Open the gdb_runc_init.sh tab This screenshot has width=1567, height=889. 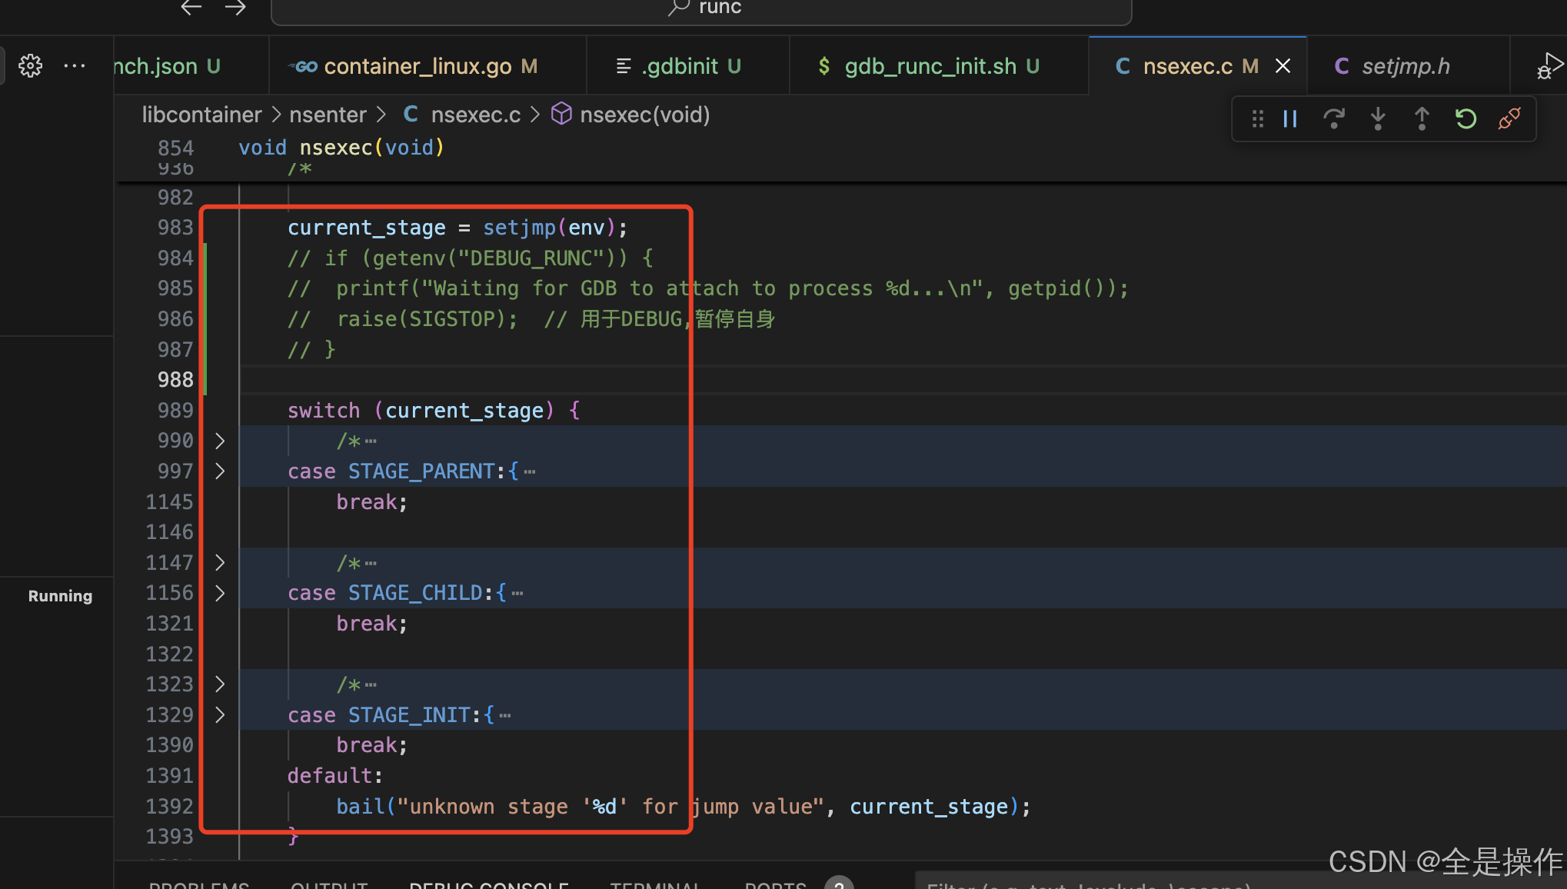pyautogui.click(x=930, y=66)
